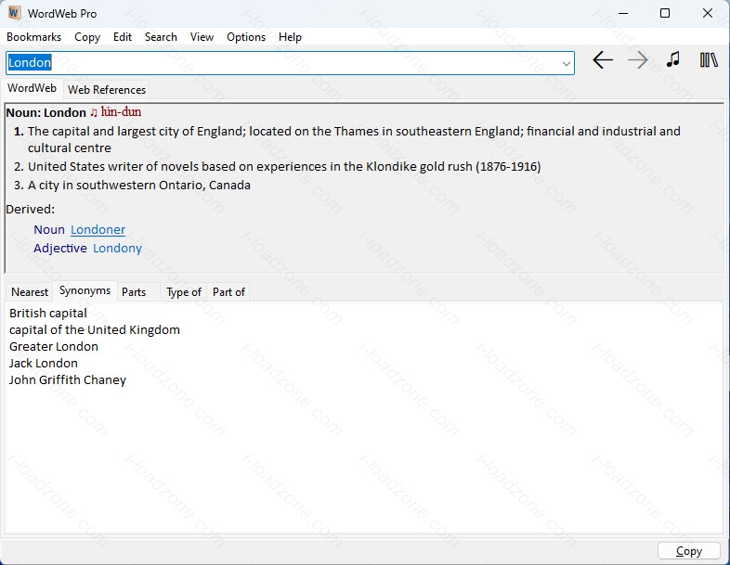
Task: Click the 'Noun: London' heading
Action: click(x=46, y=112)
